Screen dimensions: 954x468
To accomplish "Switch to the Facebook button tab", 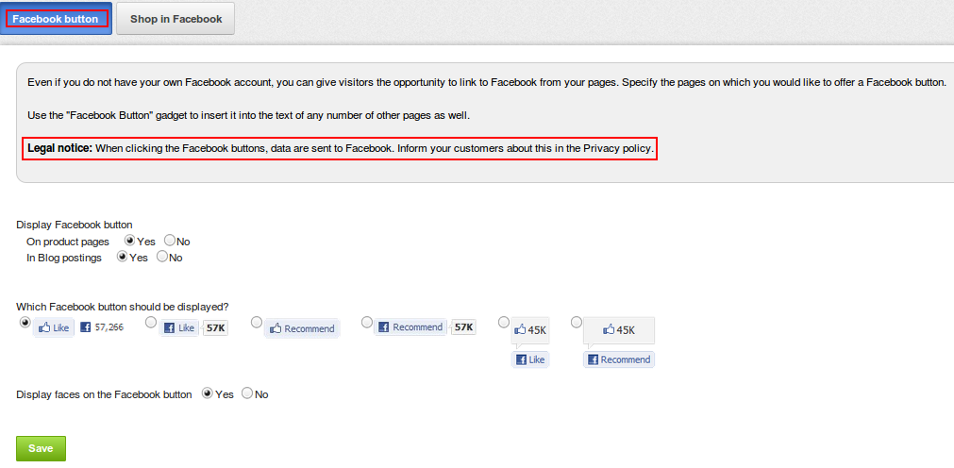I will point(56,18).
